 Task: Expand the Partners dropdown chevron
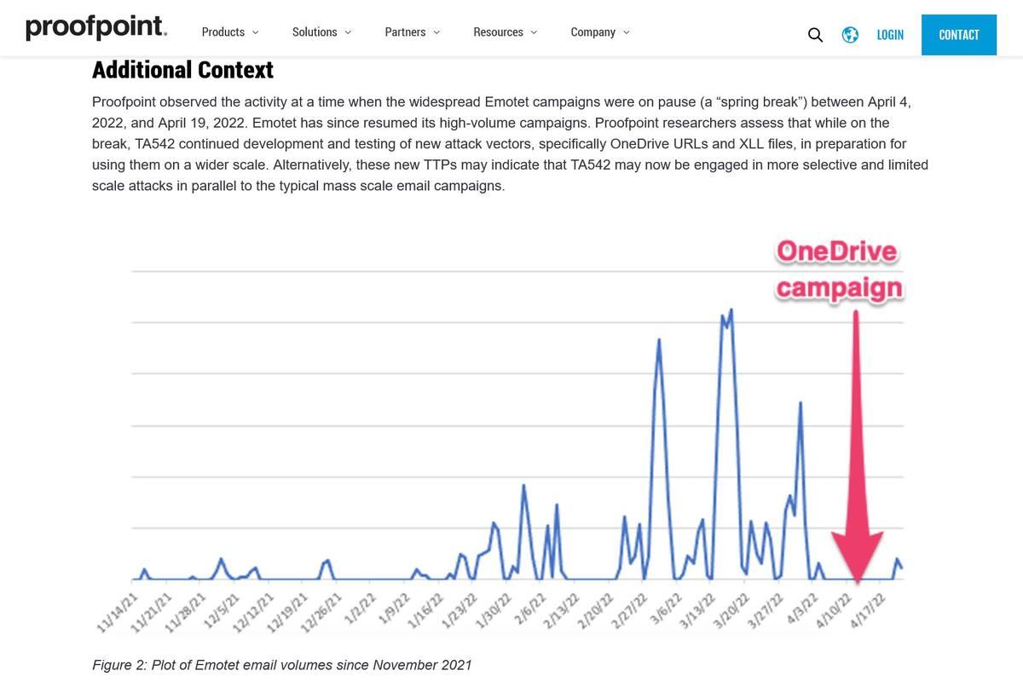point(436,32)
